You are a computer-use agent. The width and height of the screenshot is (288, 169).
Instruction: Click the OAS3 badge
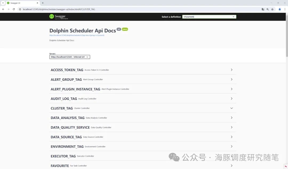125,29
